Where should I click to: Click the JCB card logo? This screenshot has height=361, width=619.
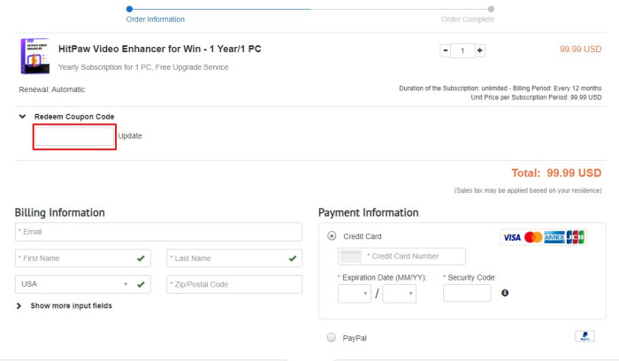(x=575, y=237)
